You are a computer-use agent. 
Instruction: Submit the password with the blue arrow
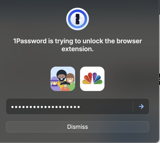click(x=141, y=107)
